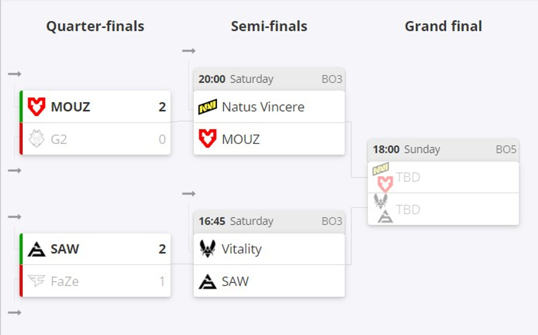Viewport: 538px width, 335px height.
Task: Click the arrow below the FaZe quarter-final
Action: click(x=15, y=312)
